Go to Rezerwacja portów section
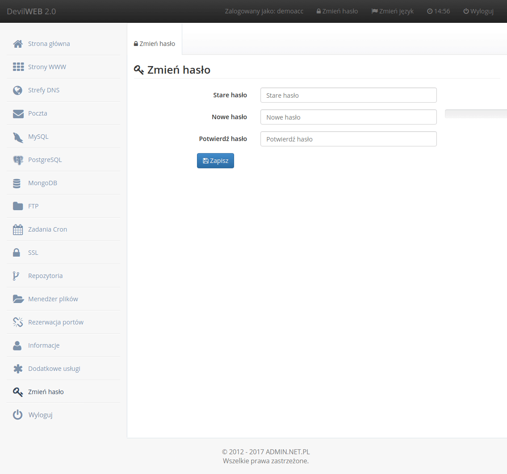507x474 pixels. tap(55, 322)
